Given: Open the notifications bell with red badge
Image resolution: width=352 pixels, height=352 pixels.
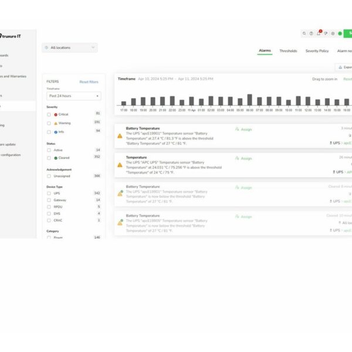Looking at the screenshot, I should pyautogui.click(x=319, y=33).
